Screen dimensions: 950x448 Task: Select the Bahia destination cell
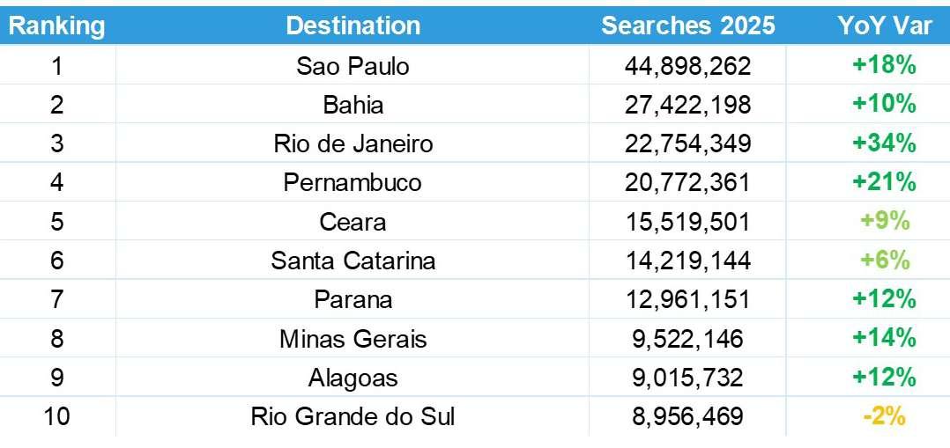tap(353, 105)
